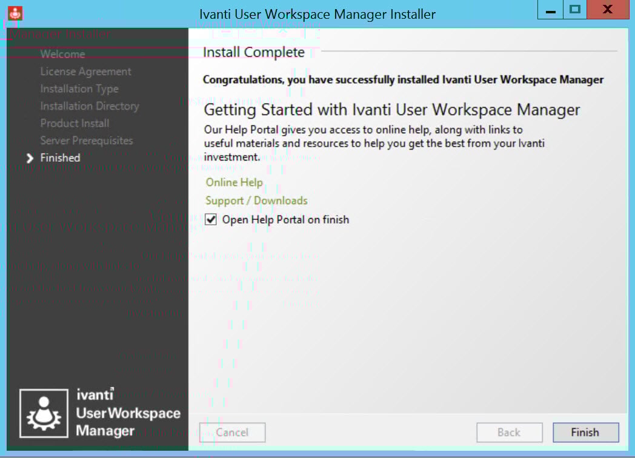Viewport: 635px width, 458px height.
Task: Toggle the Open Help Portal checkbox
Action: click(210, 219)
